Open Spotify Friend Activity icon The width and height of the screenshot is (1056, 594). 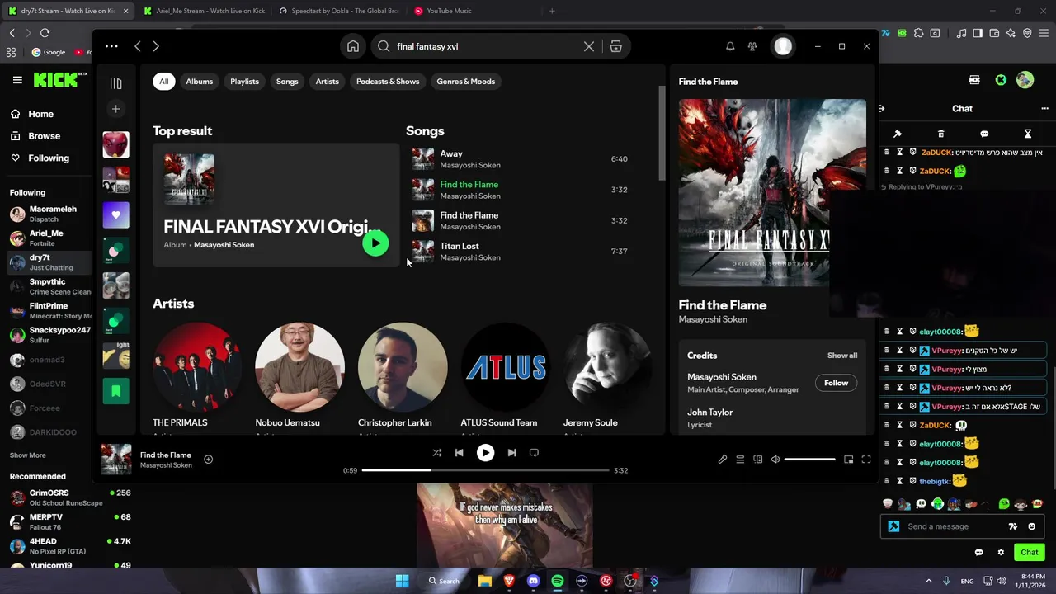coord(752,46)
